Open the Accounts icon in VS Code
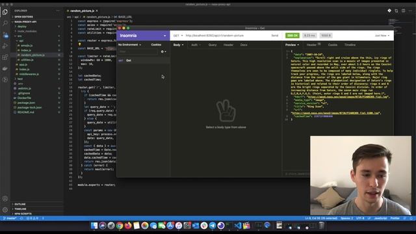Image resolution: width=416 pixels, height=234 pixels. (5, 199)
